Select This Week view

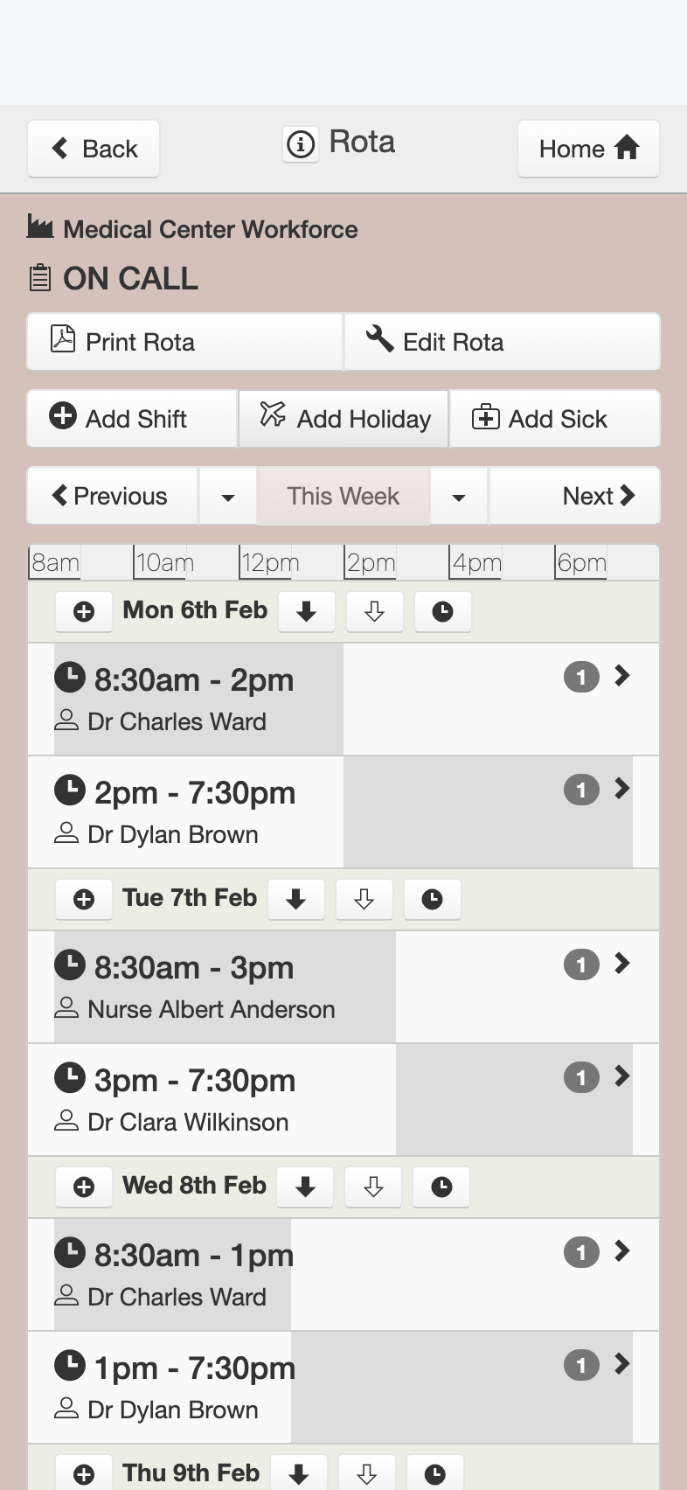343,497
